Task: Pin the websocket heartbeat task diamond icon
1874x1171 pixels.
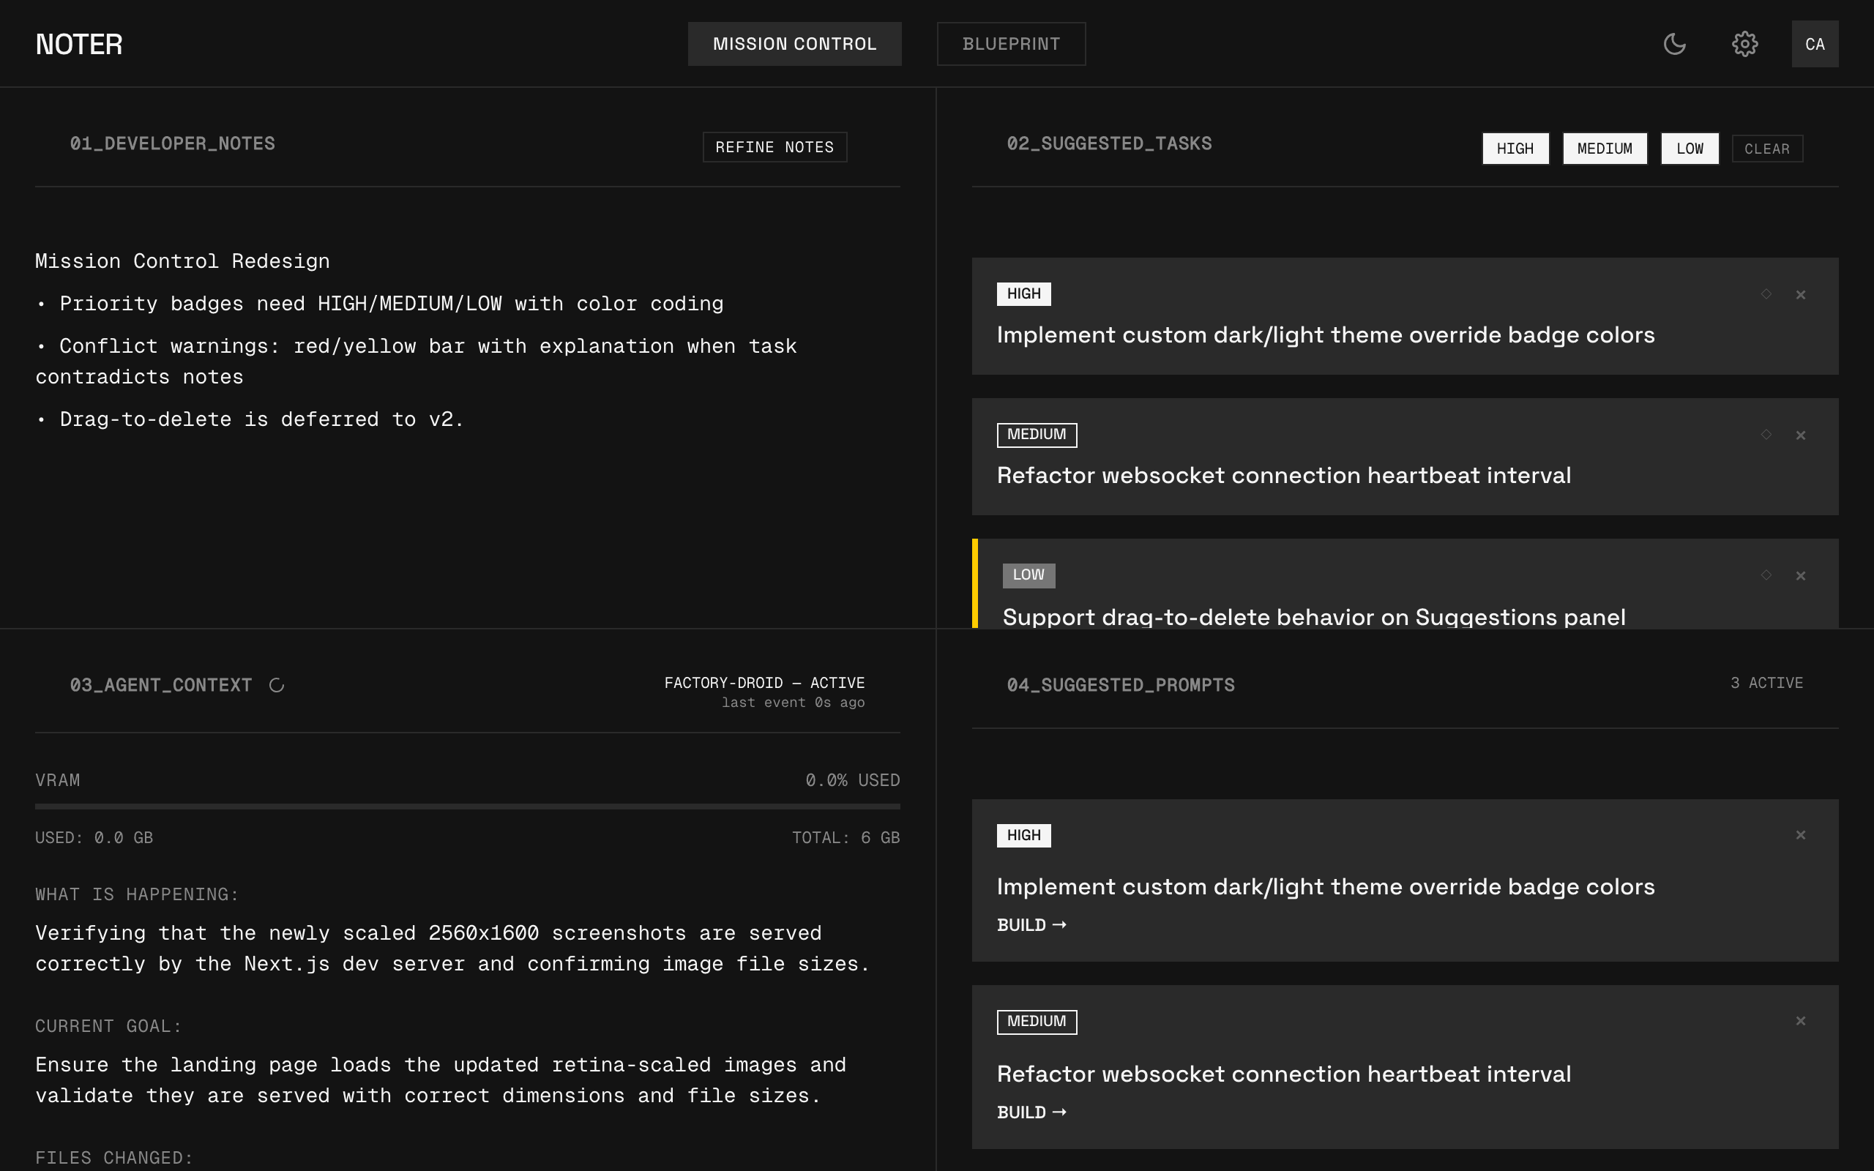Action: click(x=1766, y=435)
